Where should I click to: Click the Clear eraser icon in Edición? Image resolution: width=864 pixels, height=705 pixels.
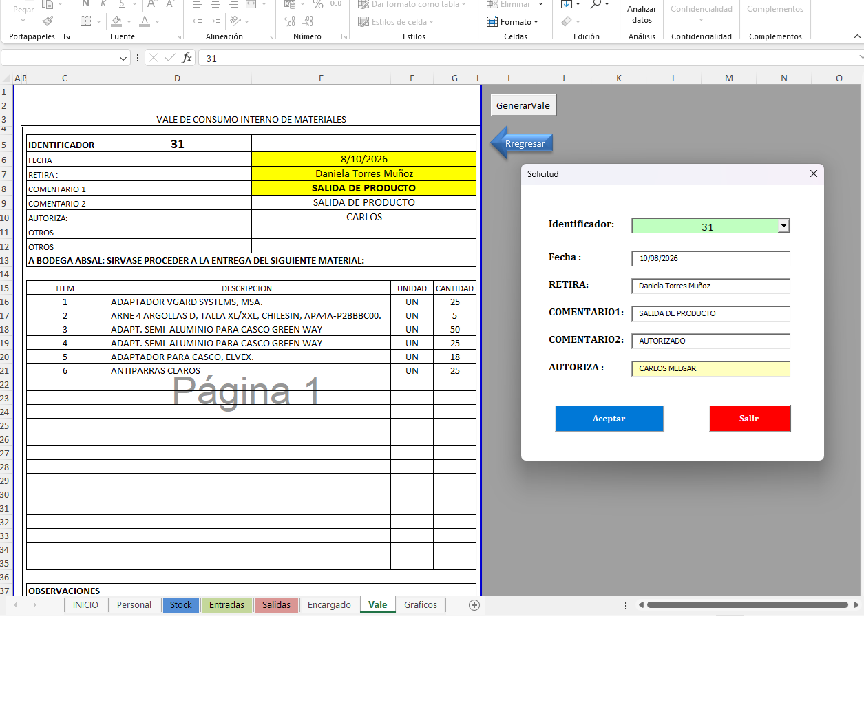(x=567, y=21)
